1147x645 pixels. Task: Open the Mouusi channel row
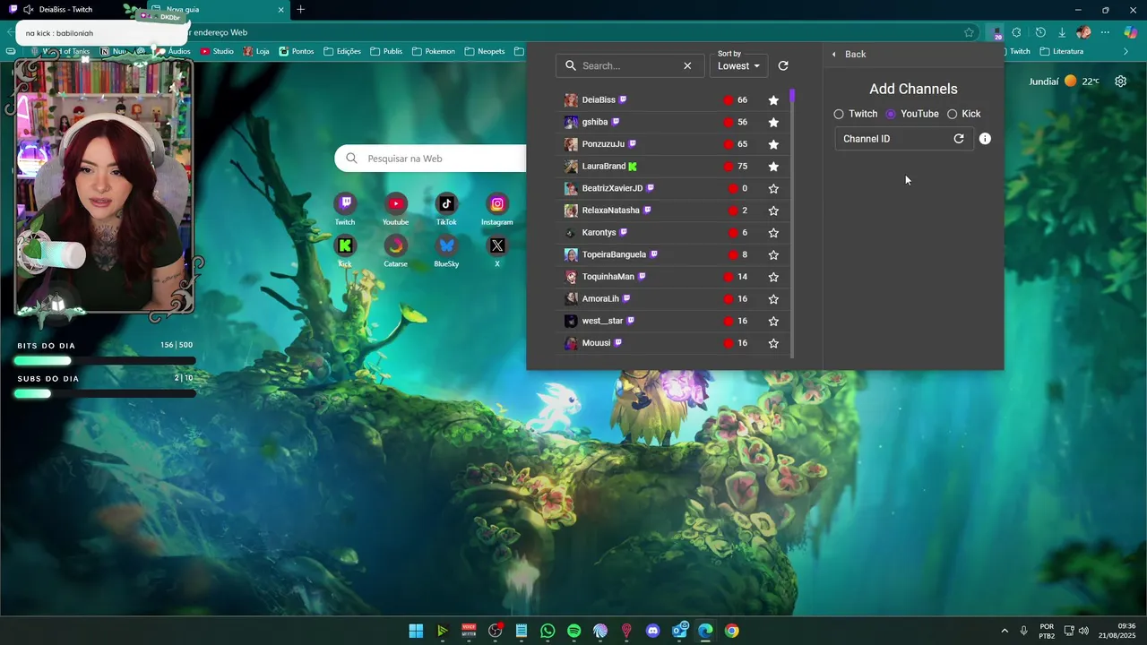click(672, 343)
